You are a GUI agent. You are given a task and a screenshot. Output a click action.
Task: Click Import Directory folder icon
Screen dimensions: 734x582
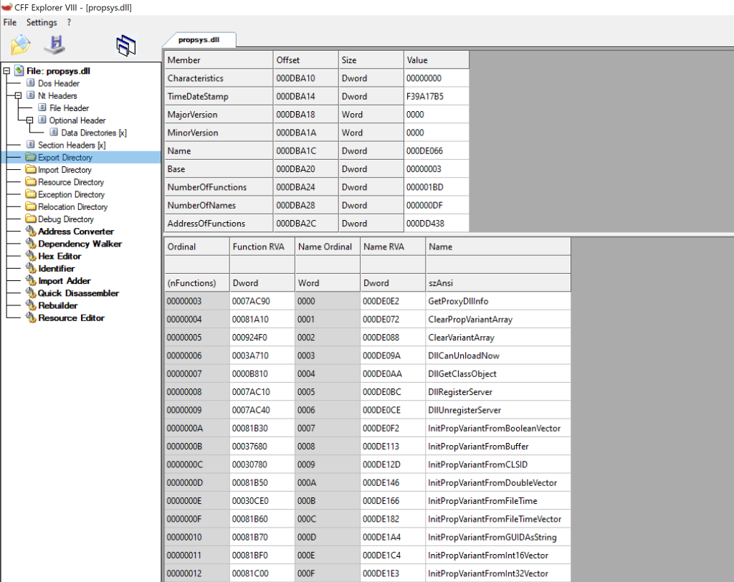(x=31, y=169)
